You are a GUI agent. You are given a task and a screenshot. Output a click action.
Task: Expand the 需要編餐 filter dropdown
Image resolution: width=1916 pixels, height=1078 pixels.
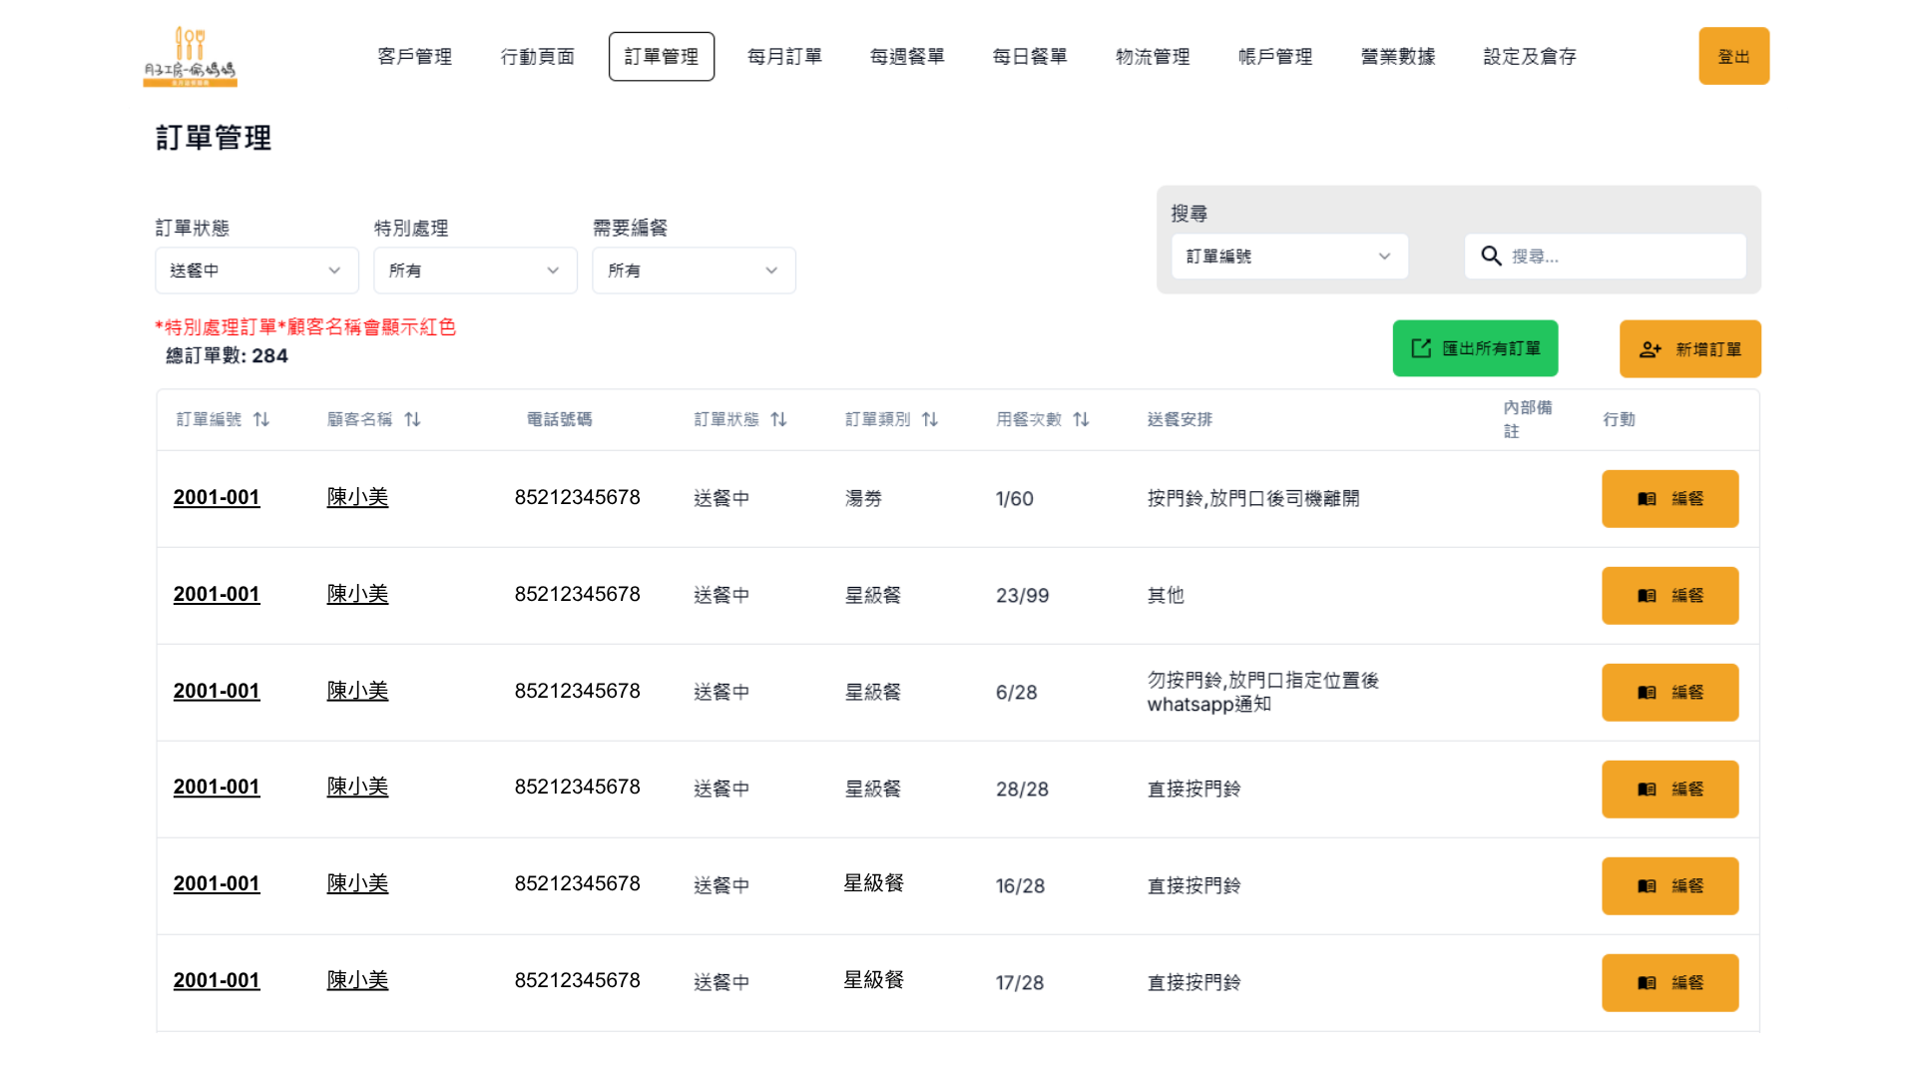pos(694,270)
